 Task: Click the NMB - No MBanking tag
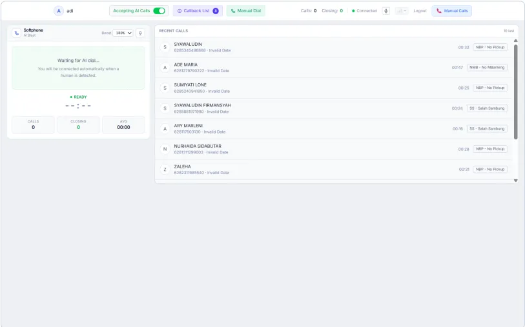487,68
